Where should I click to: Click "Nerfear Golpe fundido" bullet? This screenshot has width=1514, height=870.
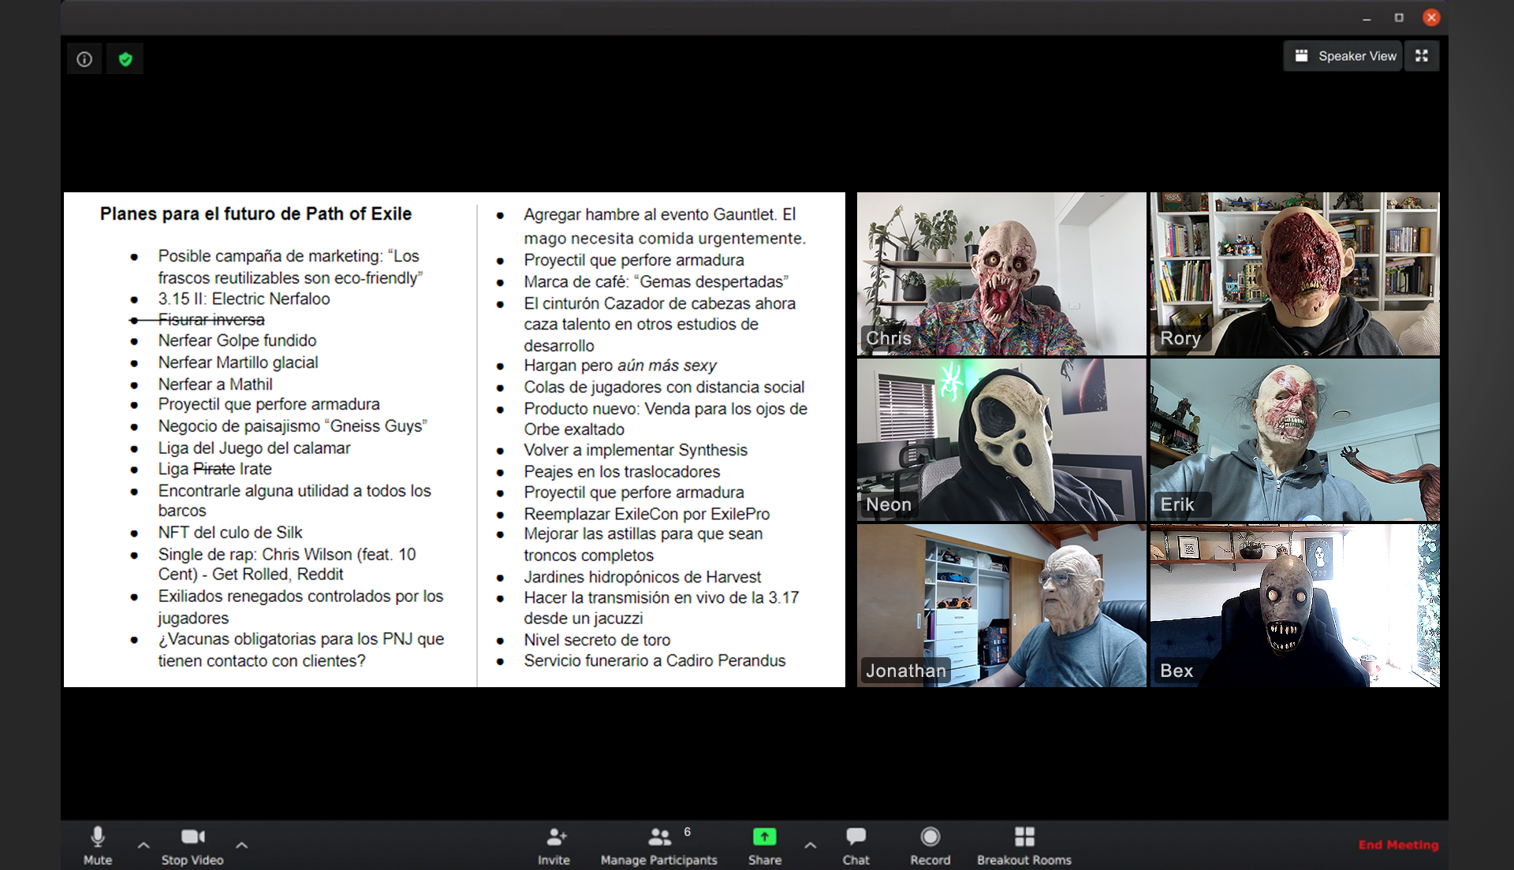click(237, 340)
